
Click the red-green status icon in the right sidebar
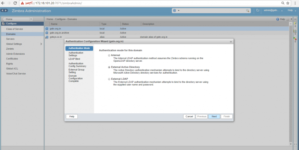(x=295, y=39)
